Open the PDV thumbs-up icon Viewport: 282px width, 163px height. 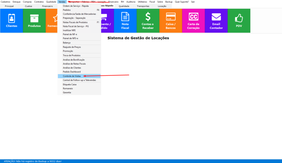[239, 18]
